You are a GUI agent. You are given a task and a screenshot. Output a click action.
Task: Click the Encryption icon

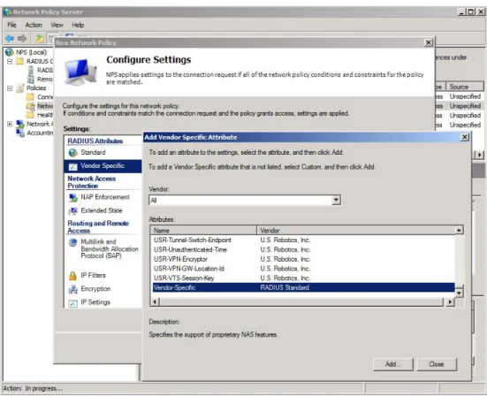click(73, 289)
